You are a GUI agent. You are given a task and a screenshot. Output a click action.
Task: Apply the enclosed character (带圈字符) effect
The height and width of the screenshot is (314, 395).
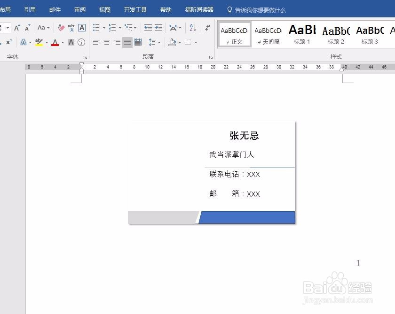click(81, 43)
